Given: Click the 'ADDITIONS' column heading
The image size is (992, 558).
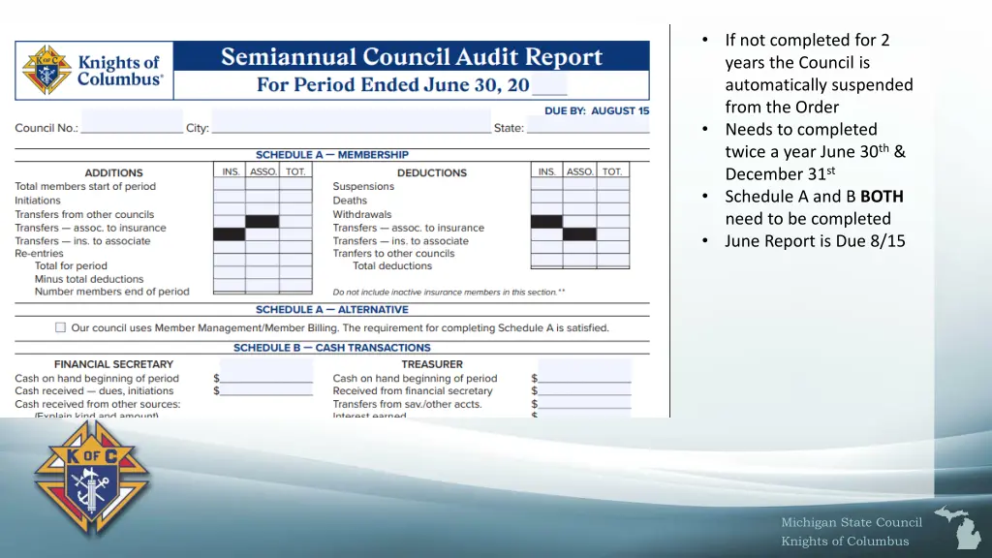Looking at the screenshot, I should [114, 172].
